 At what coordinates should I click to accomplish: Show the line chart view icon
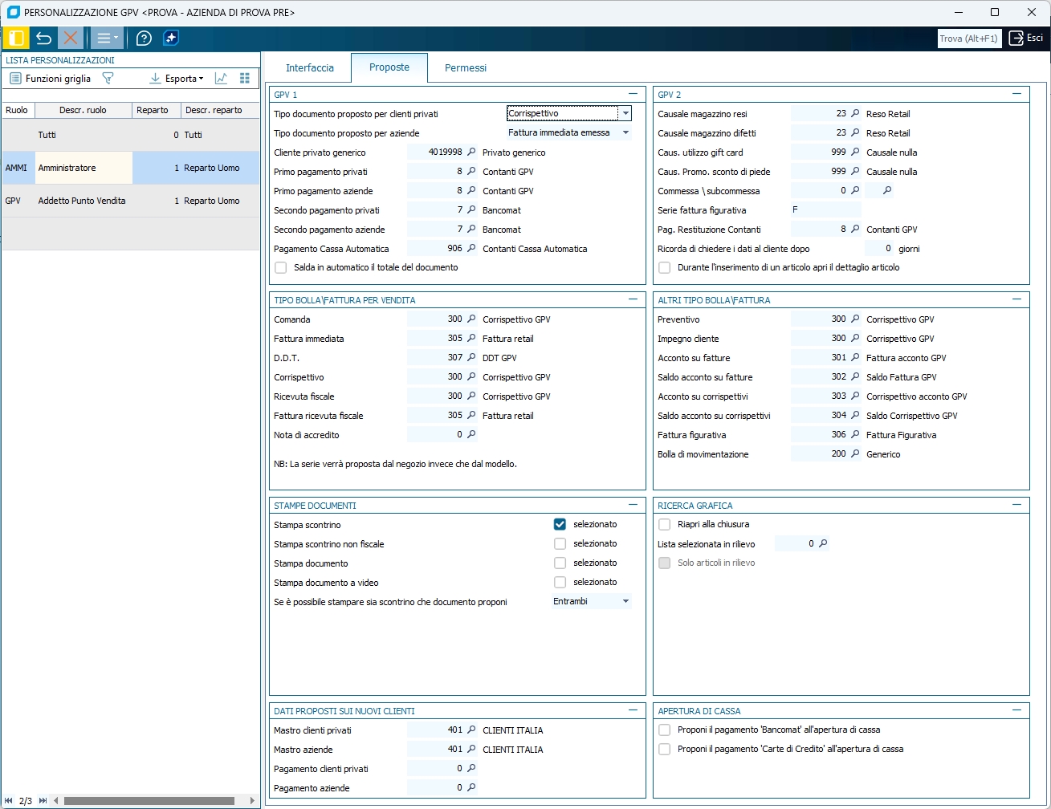coord(221,79)
